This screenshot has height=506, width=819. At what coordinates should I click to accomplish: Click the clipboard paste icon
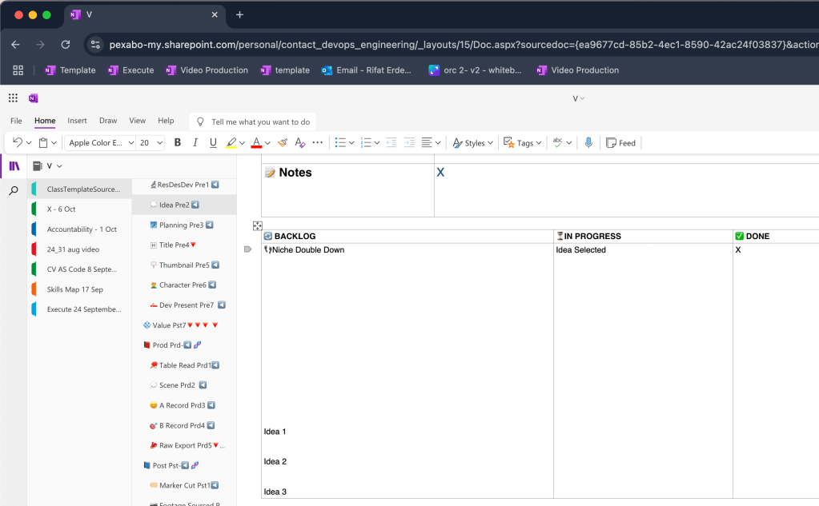(43, 142)
